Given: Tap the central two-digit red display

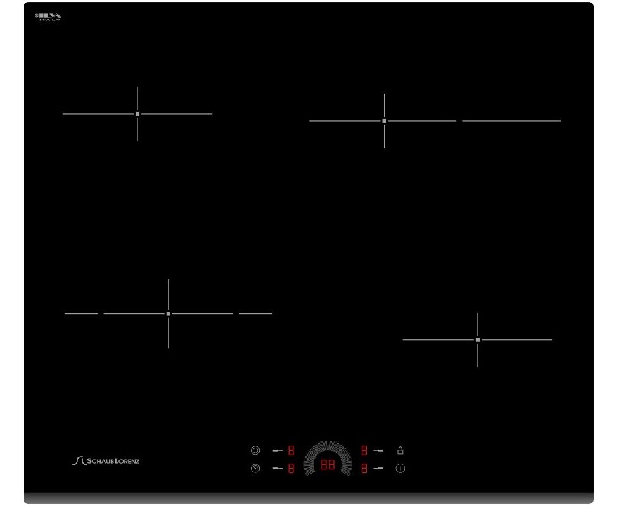Looking at the screenshot, I should point(328,465).
